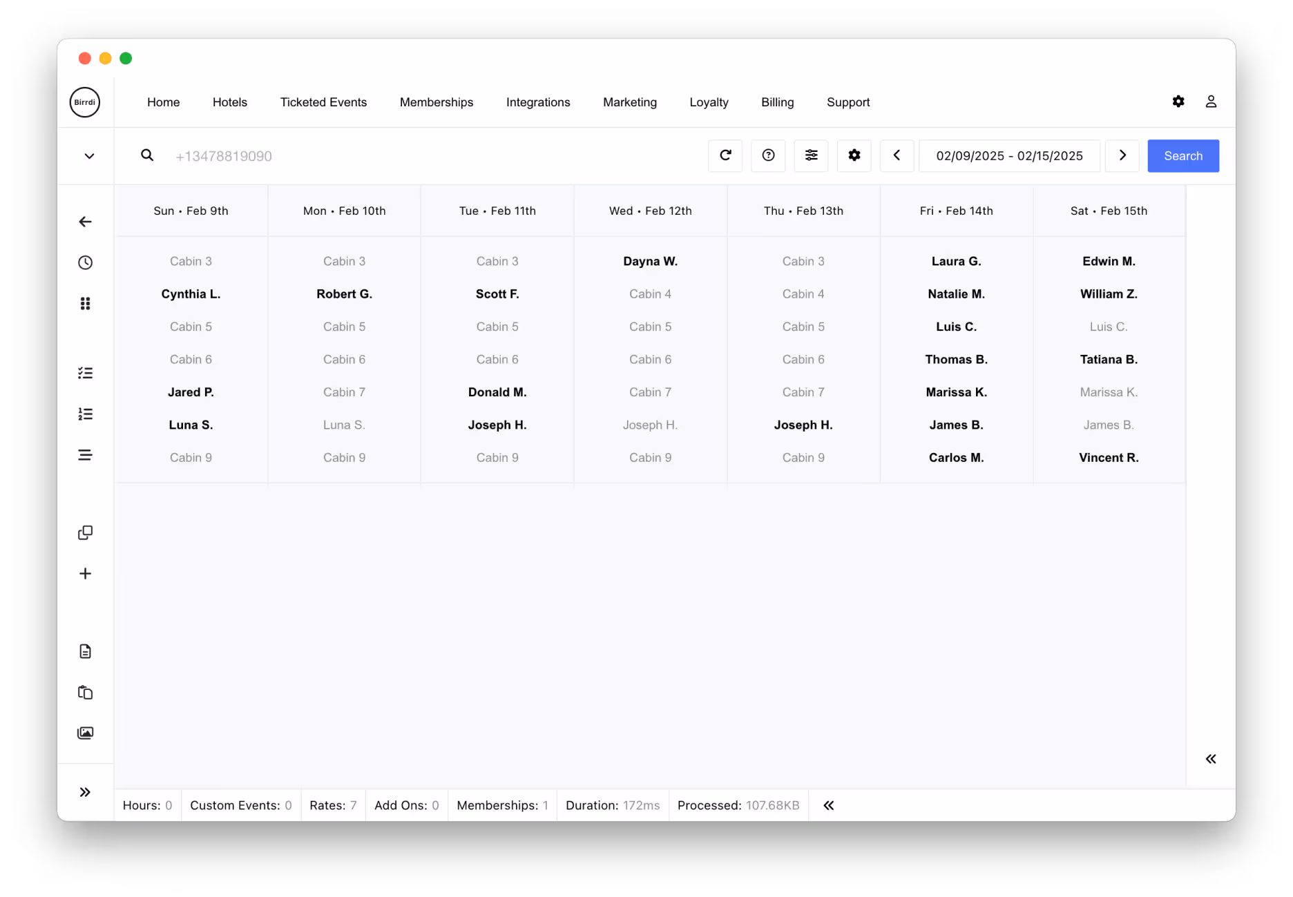Image resolution: width=1293 pixels, height=897 pixels.
Task: Open the checklist icon in the sidebar
Action: (x=85, y=373)
